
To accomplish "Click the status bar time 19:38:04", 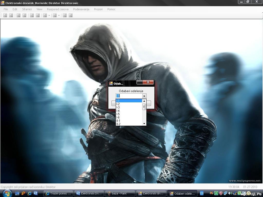I will click(234, 187).
